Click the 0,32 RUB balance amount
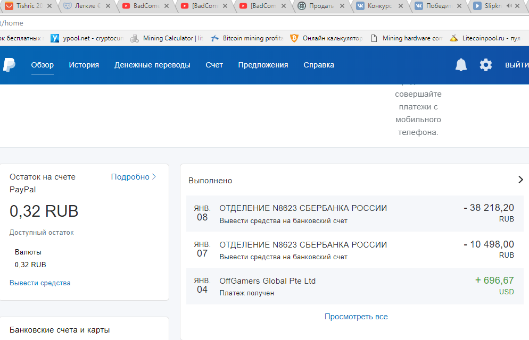 click(44, 211)
